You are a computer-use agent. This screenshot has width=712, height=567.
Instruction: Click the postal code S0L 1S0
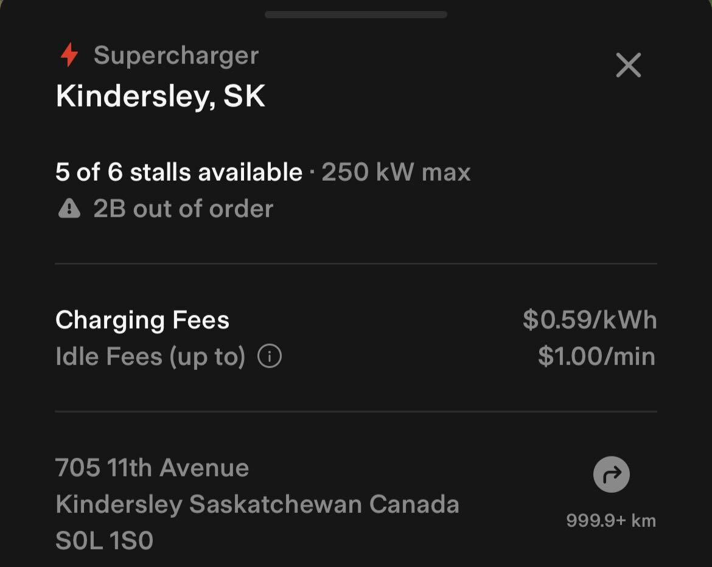click(x=104, y=541)
